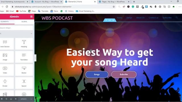The width and height of the screenshot is (182, 102).
Task: Click the Subscribe nav menu link
Action: click(167, 18)
